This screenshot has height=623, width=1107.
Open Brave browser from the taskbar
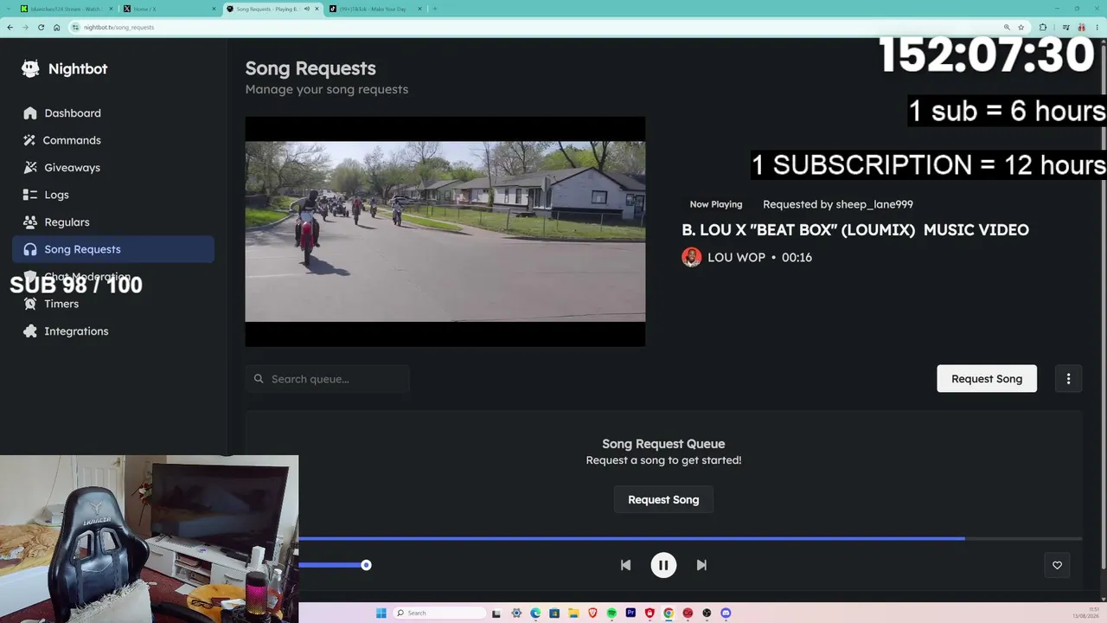(x=592, y=613)
